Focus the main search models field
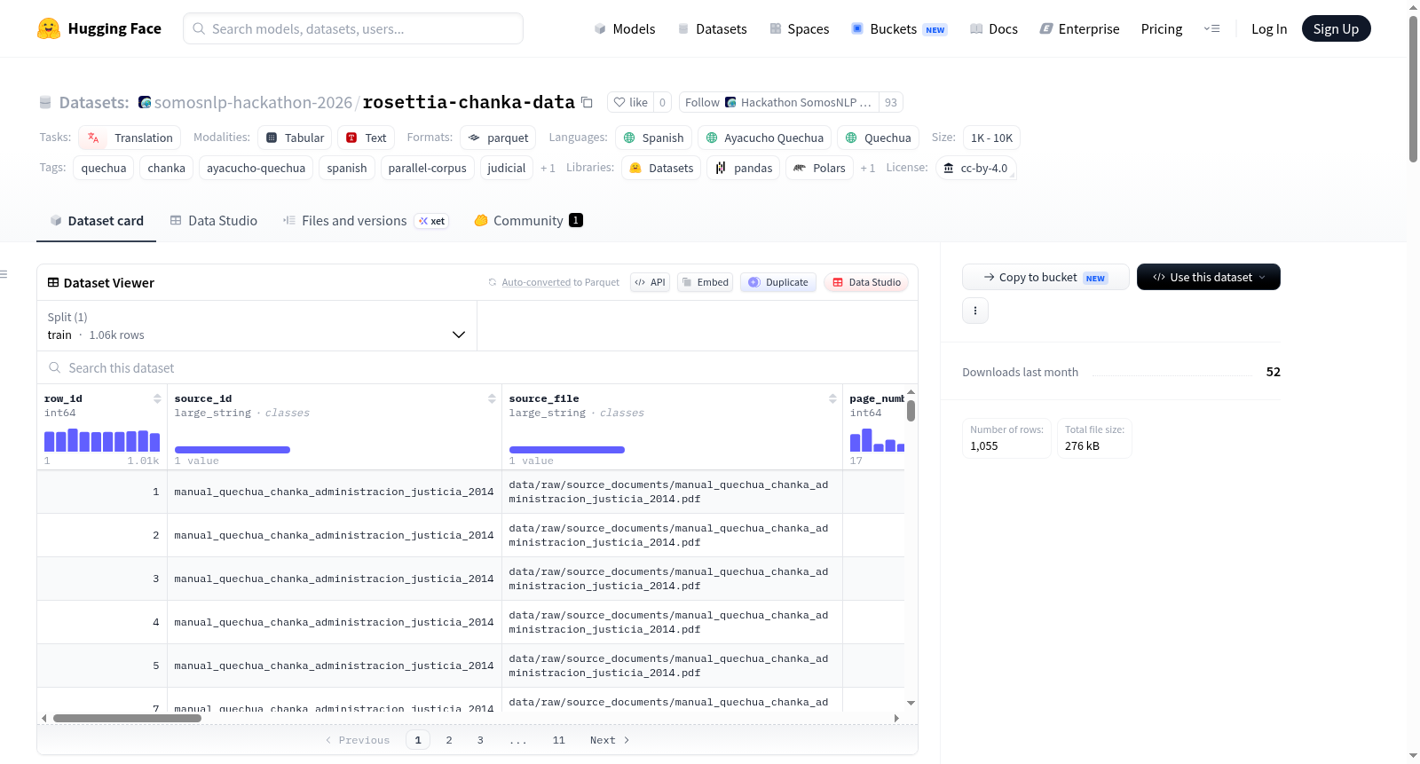Viewport: 1420px width, 764px height. 353,28
